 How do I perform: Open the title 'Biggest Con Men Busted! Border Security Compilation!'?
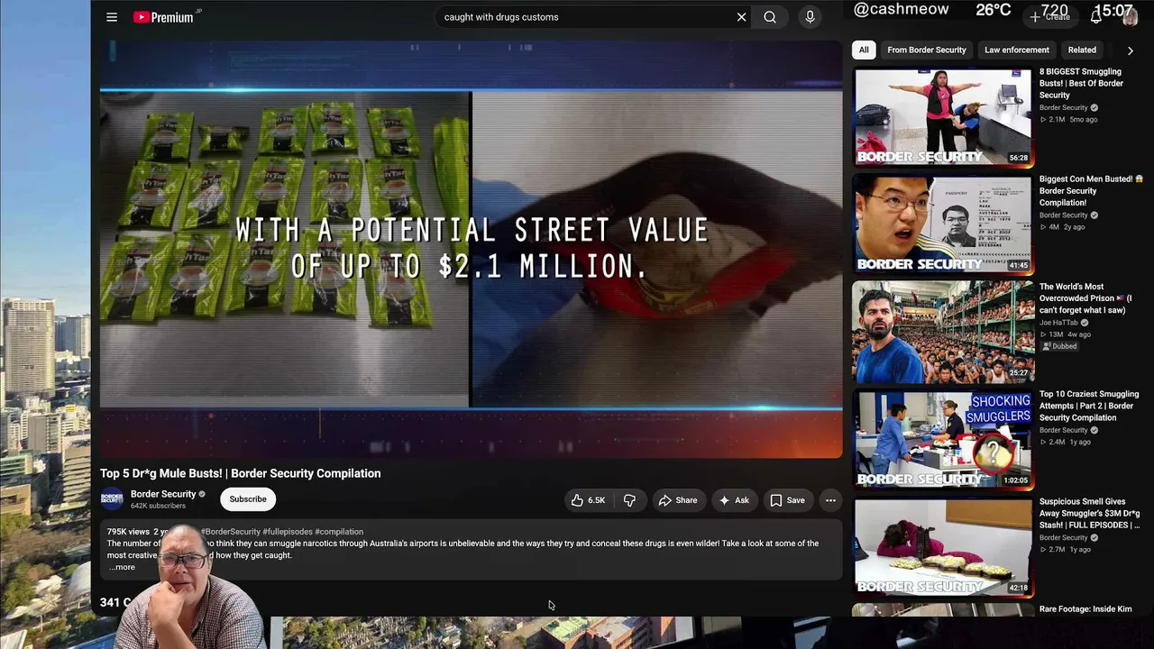(x=1091, y=191)
